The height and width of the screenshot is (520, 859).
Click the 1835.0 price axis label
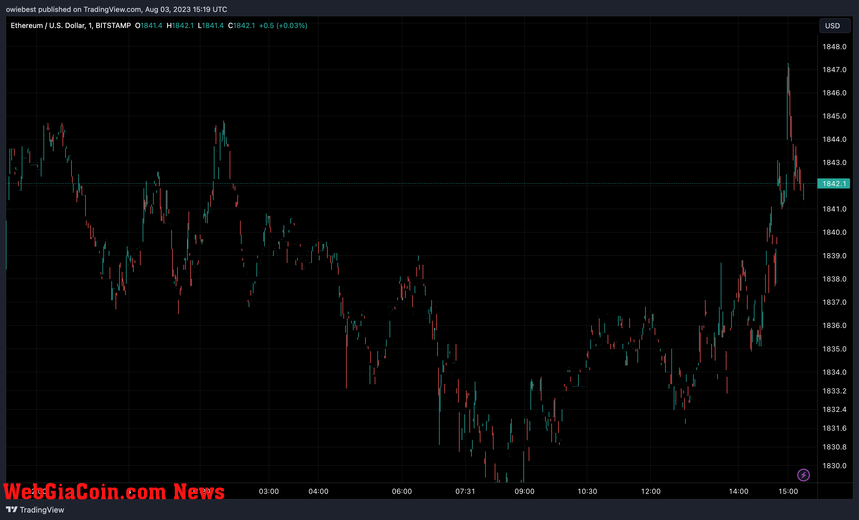click(834, 349)
